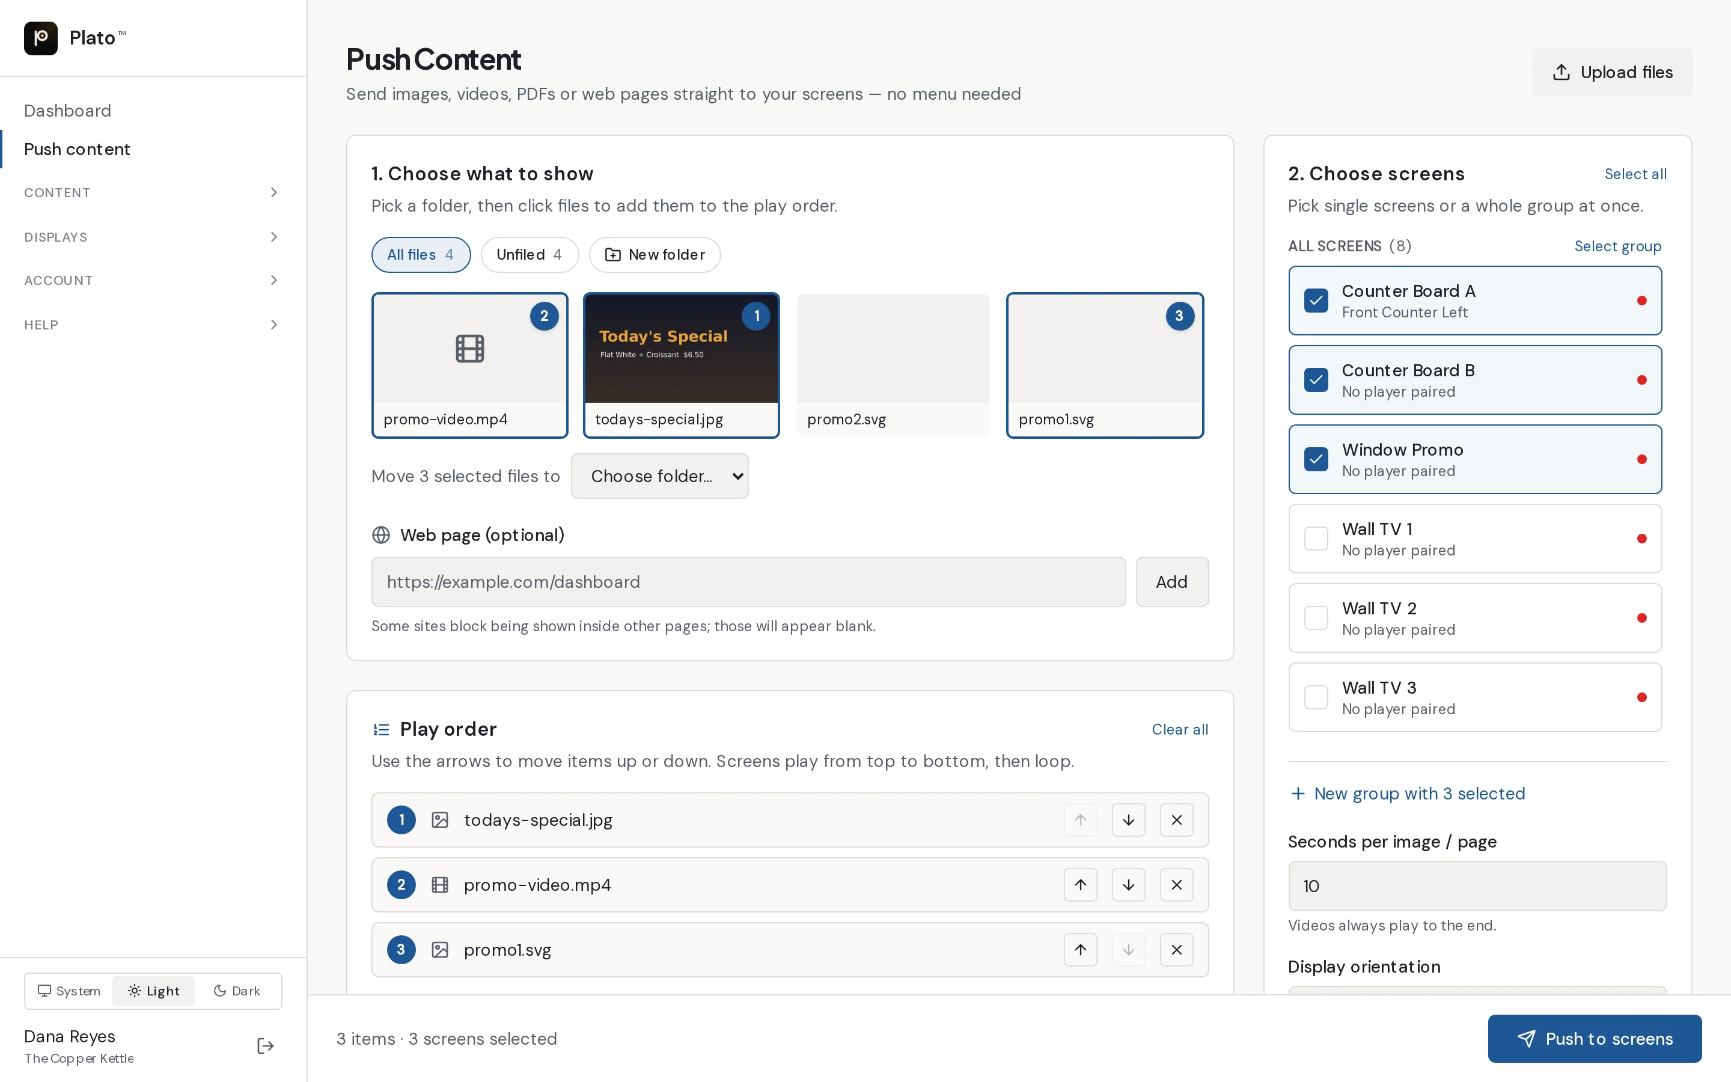Click the web page URL input field
Viewport: 1731px width, 1082px height.
click(748, 582)
